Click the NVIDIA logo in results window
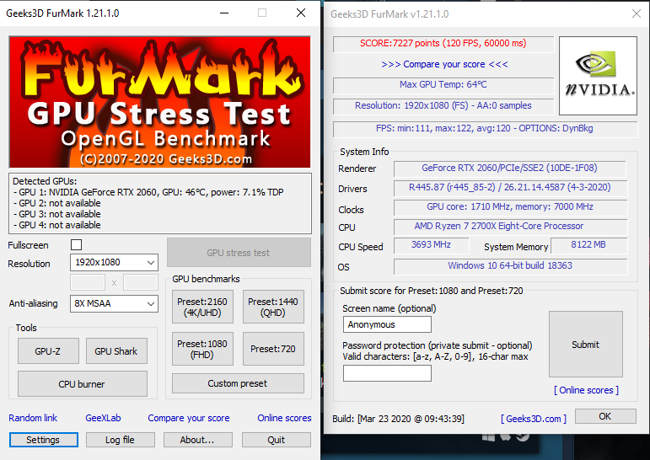This screenshot has width=650, height=460. (x=598, y=76)
